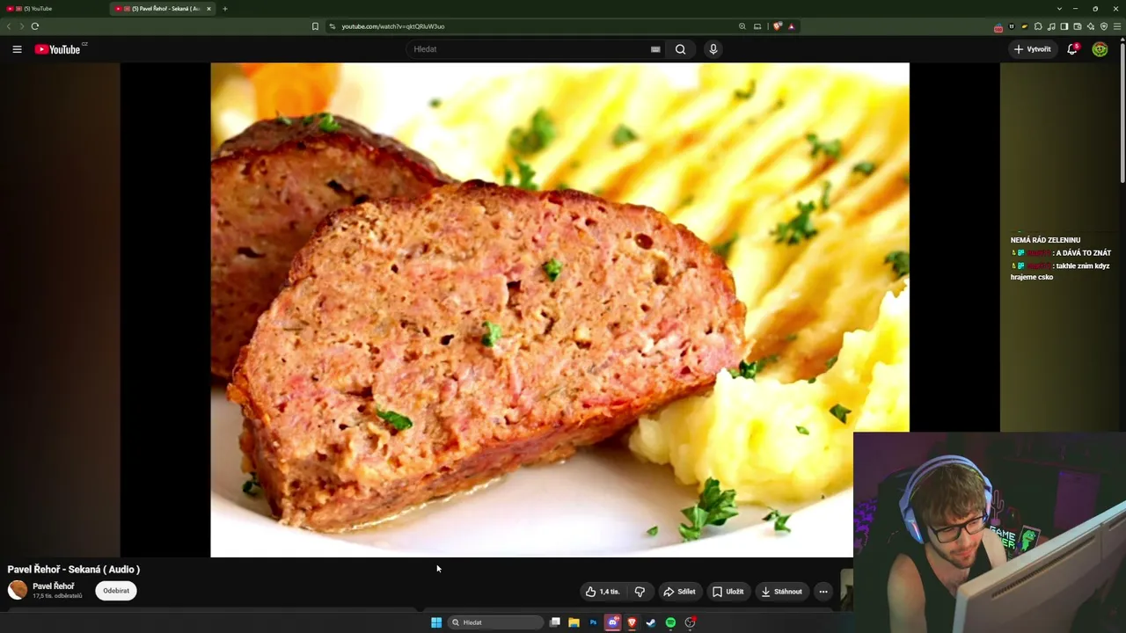Open Photoshop from the taskbar

pos(593,622)
